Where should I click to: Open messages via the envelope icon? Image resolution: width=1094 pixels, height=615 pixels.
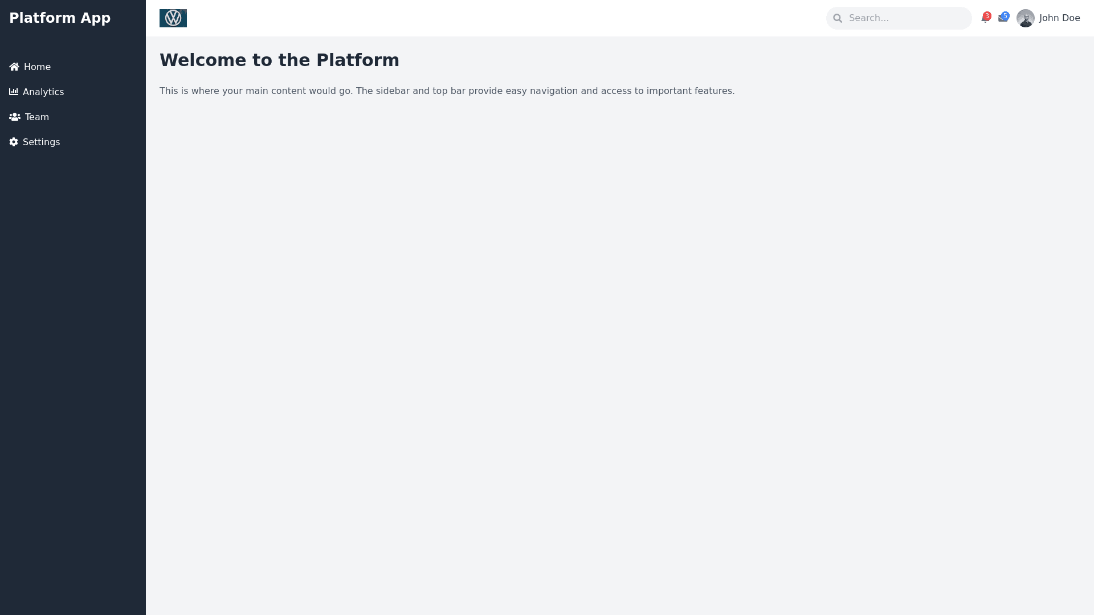[1002, 20]
